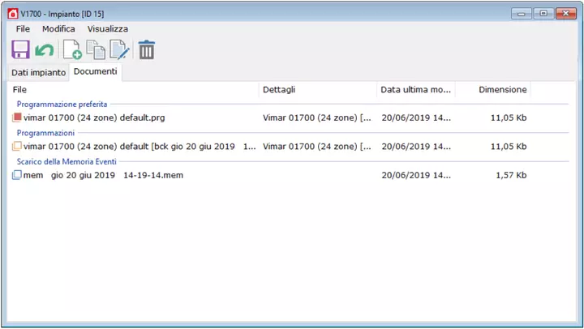Sort by the Dimensione column header
The height and width of the screenshot is (329, 584).
[x=502, y=90]
